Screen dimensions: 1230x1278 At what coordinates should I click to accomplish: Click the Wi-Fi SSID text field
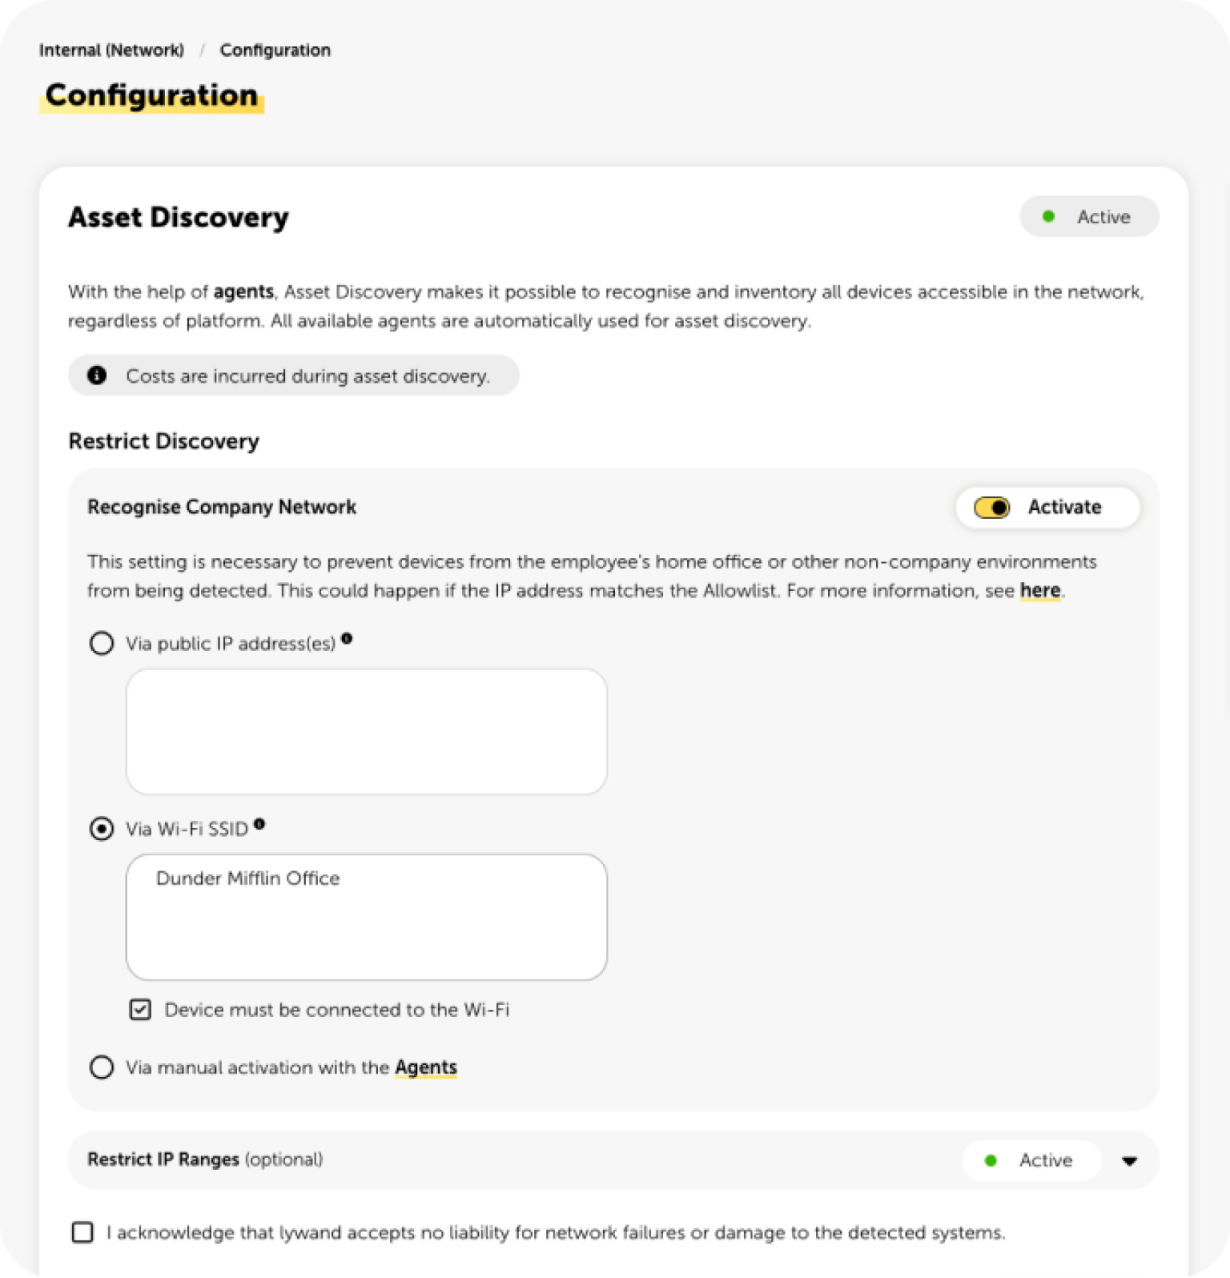(366, 917)
